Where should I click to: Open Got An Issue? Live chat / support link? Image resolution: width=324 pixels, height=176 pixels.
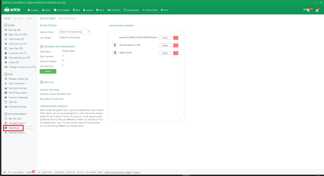(118, 172)
